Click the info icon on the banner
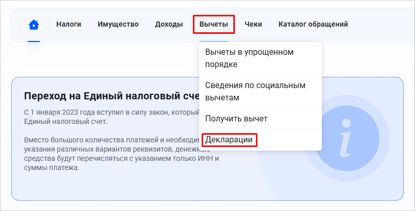The height and width of the screenshot is (211, 415). [346, 138]
